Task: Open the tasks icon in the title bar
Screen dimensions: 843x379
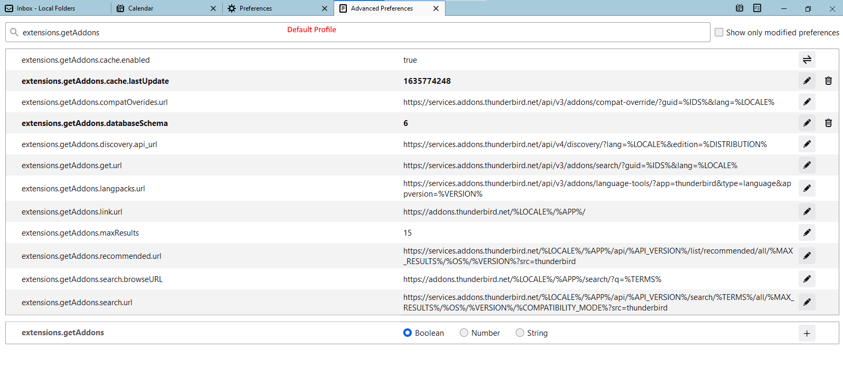Action: (x=757, y=8)
